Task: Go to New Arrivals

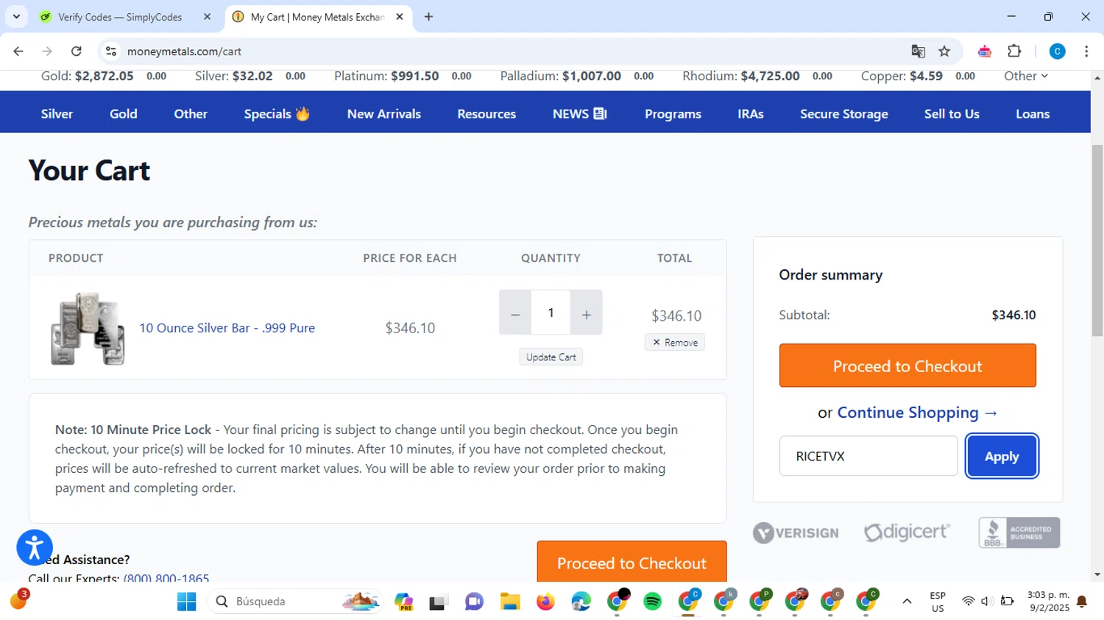Action: pyautogui.click(x=384, y=114)
